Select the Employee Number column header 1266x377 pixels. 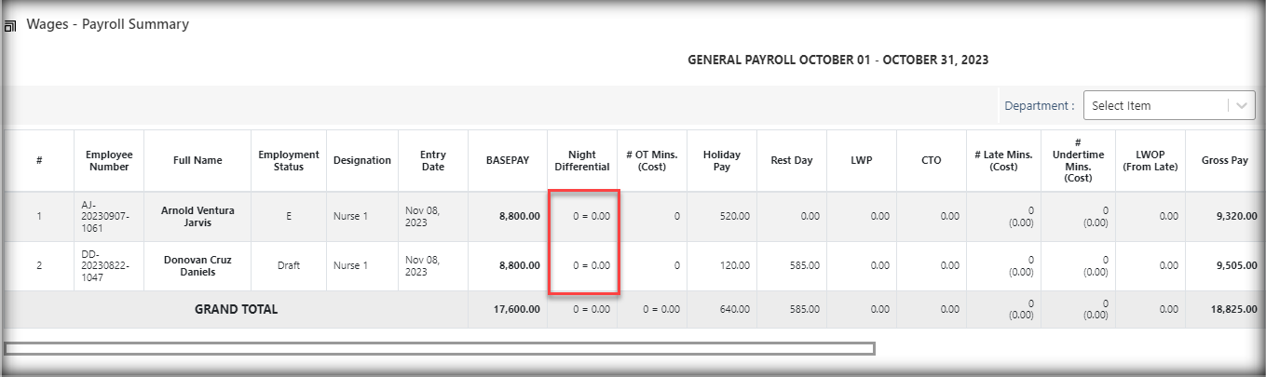(x=109, y=160)
